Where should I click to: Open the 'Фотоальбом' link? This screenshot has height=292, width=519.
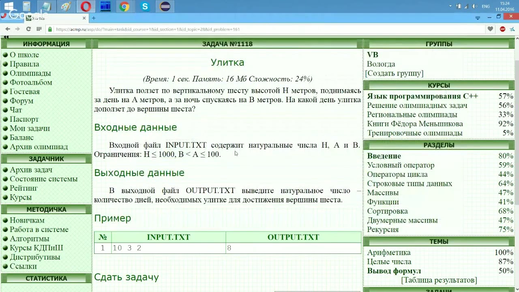pyautogui.click(x=31, y=82)
